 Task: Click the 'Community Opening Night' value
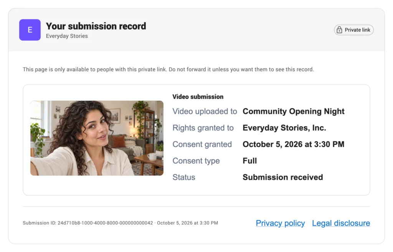click(294, 111)
